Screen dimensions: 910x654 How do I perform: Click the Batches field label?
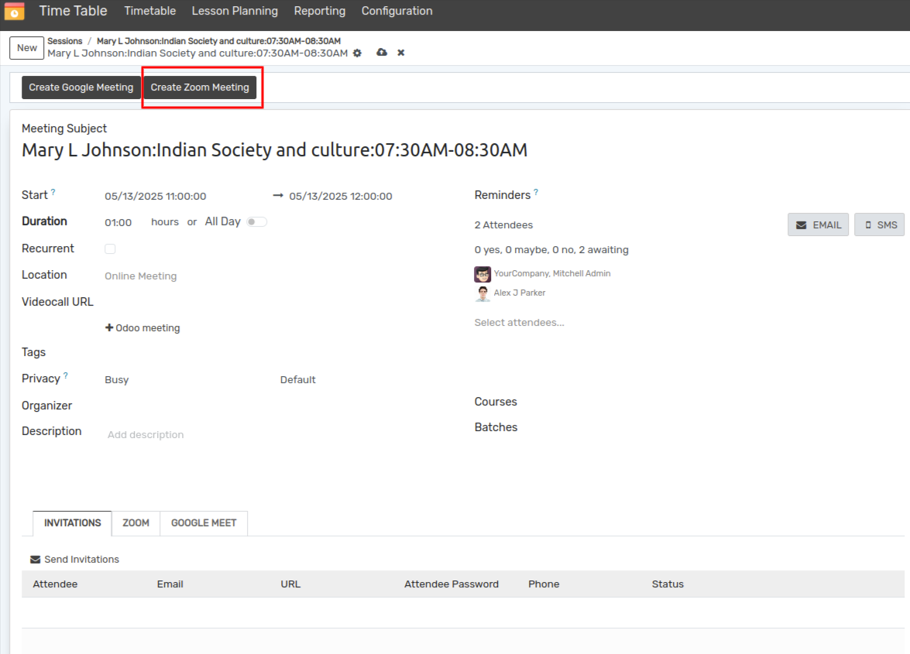(496, 427)
